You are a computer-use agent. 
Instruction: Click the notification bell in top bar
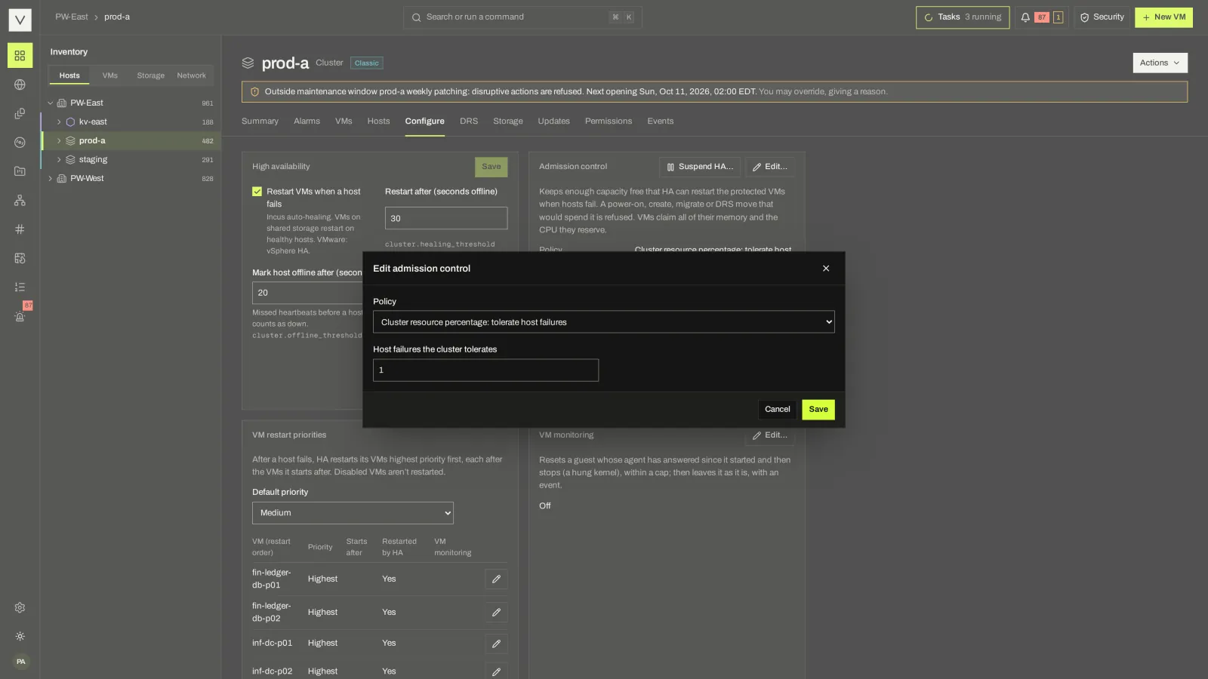click(x=1025, y=17)
